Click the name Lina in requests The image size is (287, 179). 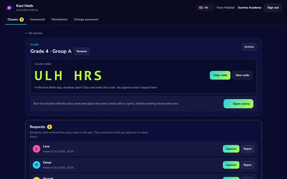(46, 146)
